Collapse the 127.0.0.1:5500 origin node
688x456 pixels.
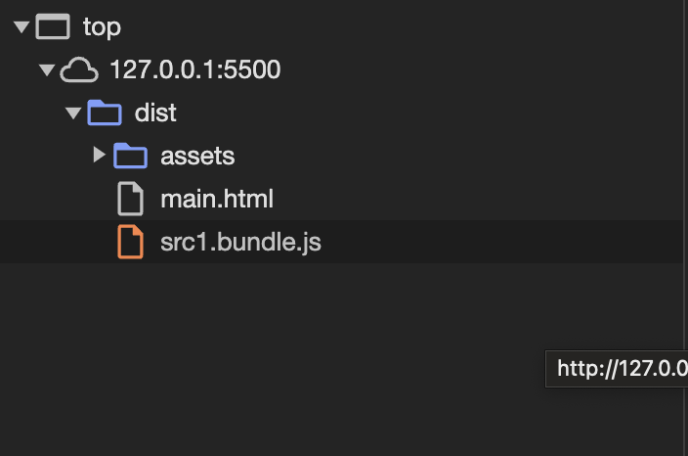click(x=47, y=70)
